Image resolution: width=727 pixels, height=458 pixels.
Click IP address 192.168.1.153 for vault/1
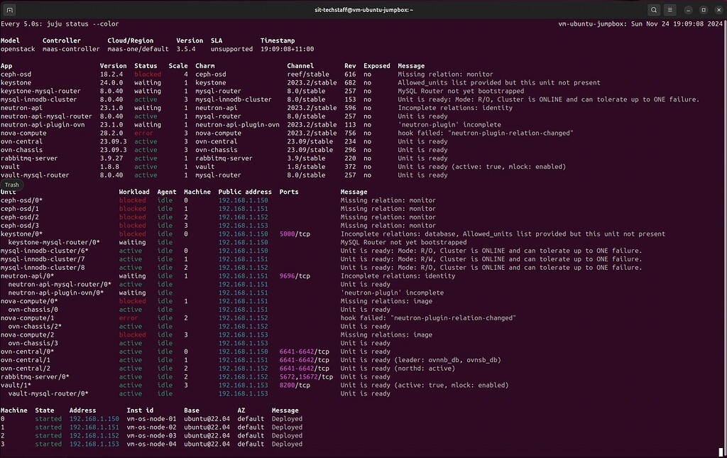[243, 386]
